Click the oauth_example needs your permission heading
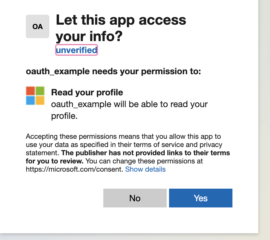The image size is (270, 240). tap(113, 71)
